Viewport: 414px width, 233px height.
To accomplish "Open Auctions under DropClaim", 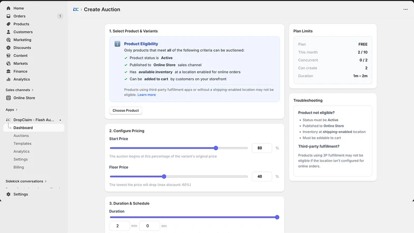I will click(21, 136).
